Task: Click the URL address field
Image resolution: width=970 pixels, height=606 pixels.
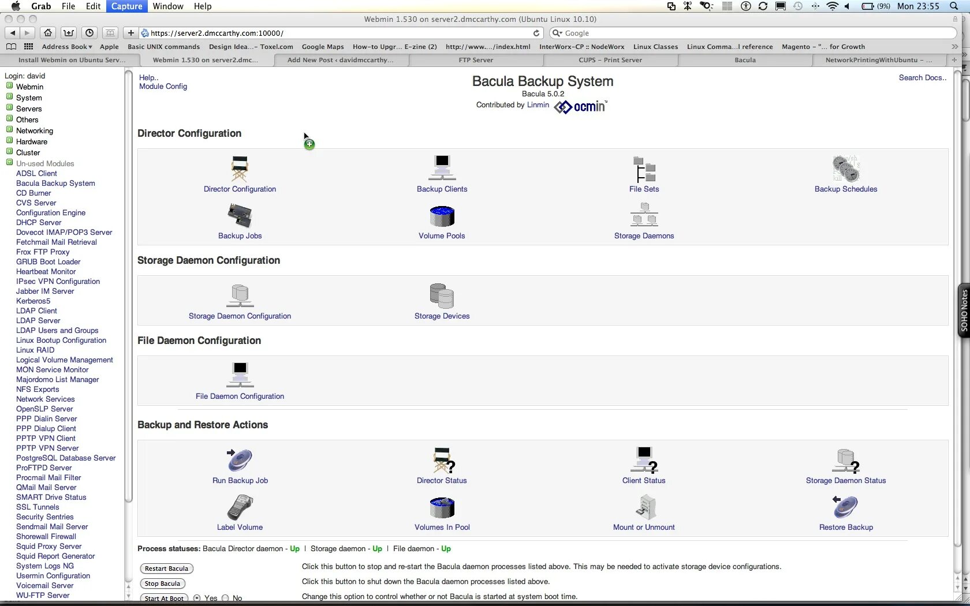Action: point(341,33)
